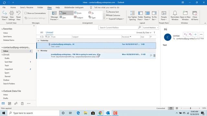Collapse the Outlook Data File group
207x116 pixels.
2,91
